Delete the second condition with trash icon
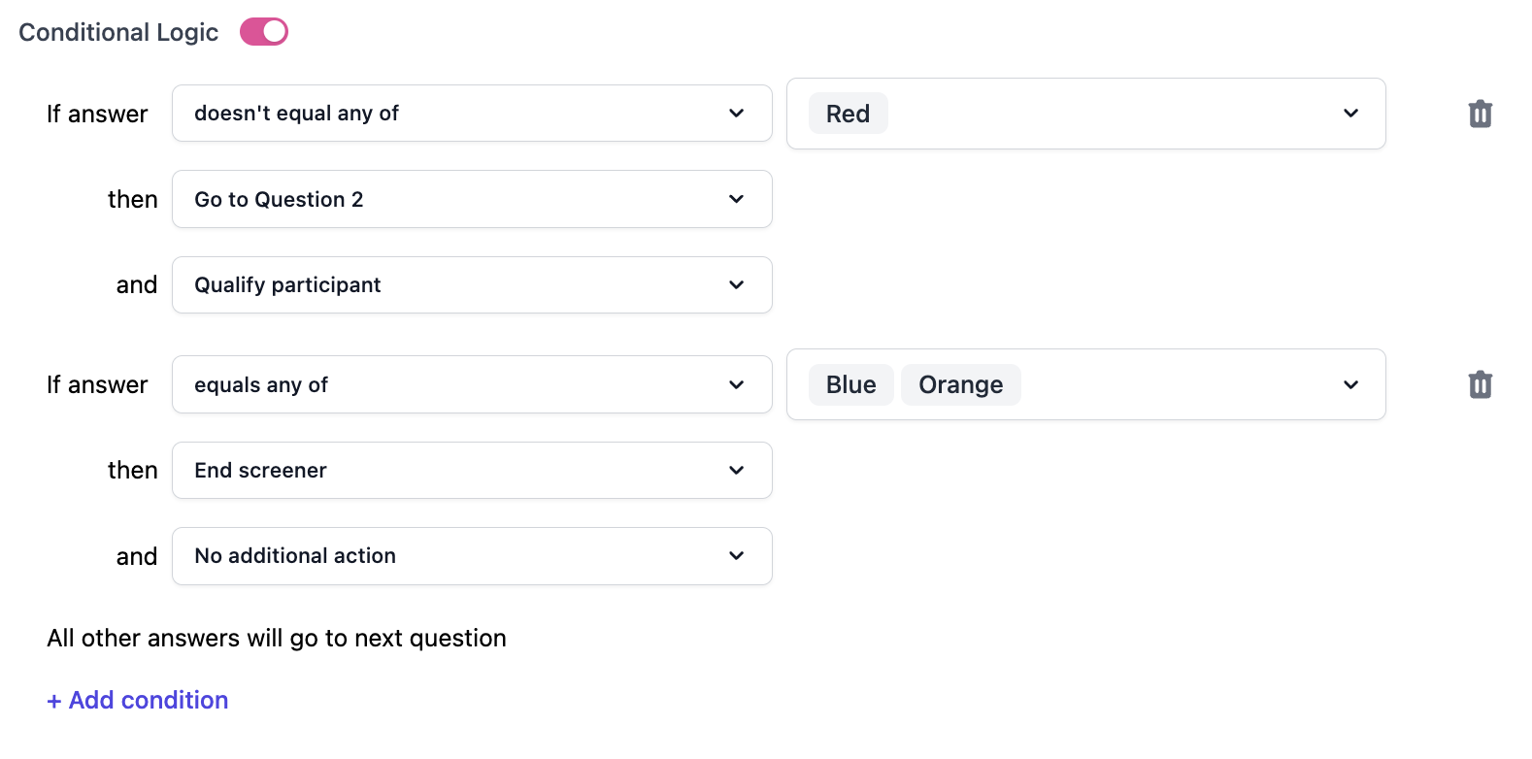 [x=1480, y=385]
